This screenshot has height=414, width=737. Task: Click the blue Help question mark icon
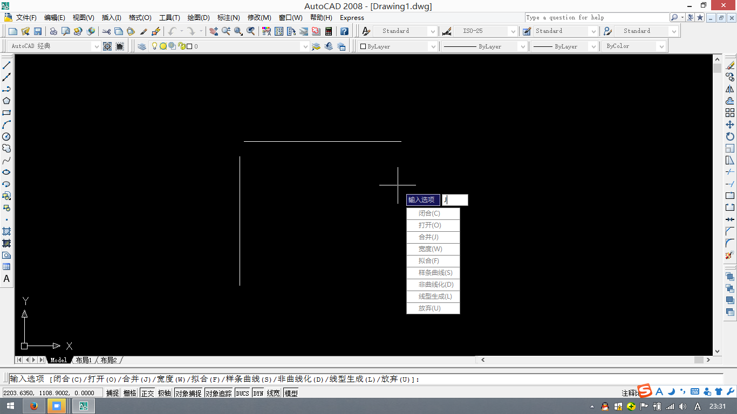(344, 31)
